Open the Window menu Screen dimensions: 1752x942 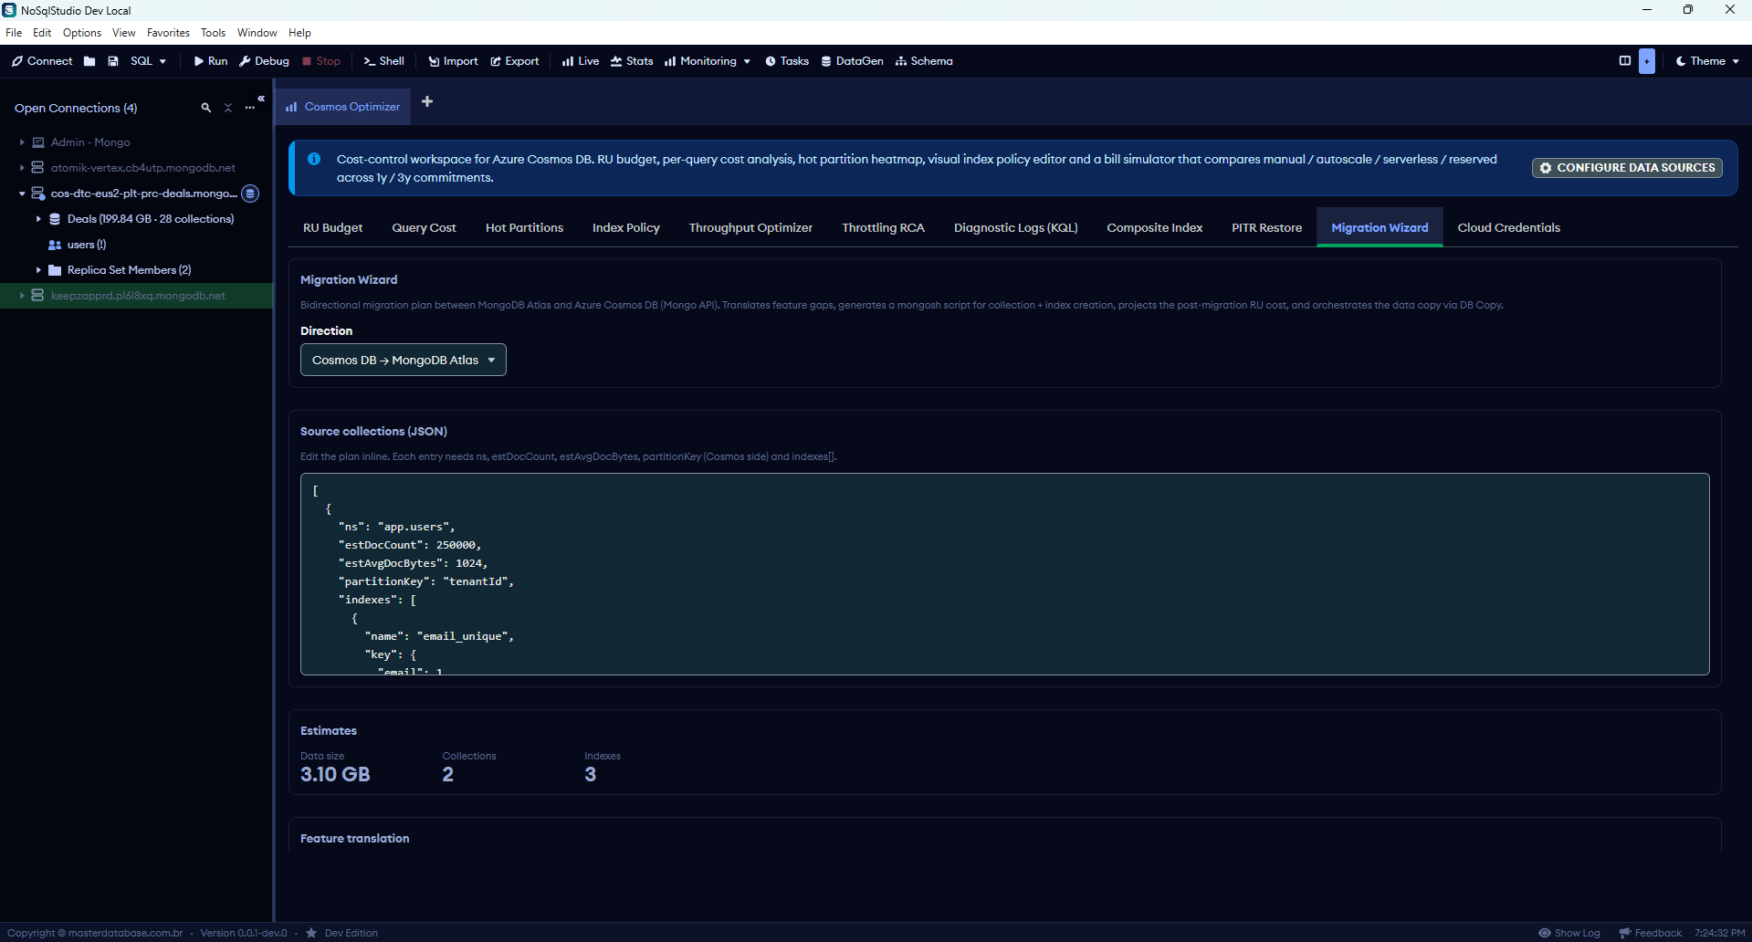pos(257,33)
